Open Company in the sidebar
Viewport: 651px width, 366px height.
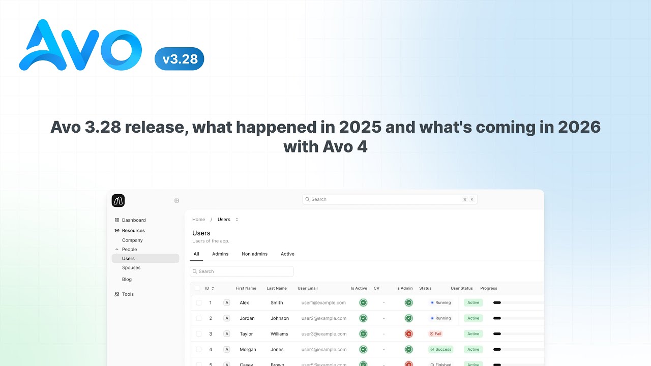click(x=132, y=240)
